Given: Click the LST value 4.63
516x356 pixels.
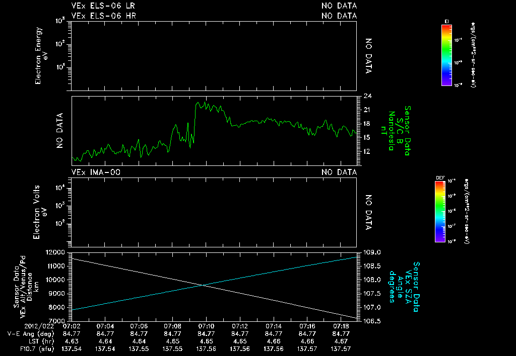Looking at the screenshot, I should pos(72,341).
